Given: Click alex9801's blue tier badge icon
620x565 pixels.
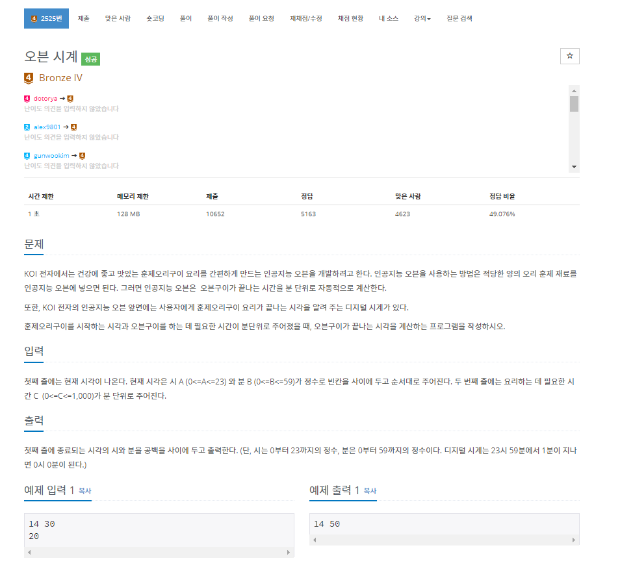Looking at the screenshot, I should coord(27,127).
